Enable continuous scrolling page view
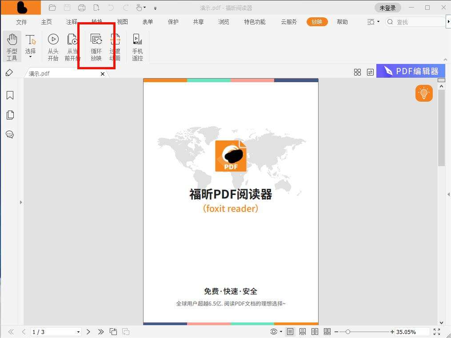This screenshot has height=338, width=451. 303,332
